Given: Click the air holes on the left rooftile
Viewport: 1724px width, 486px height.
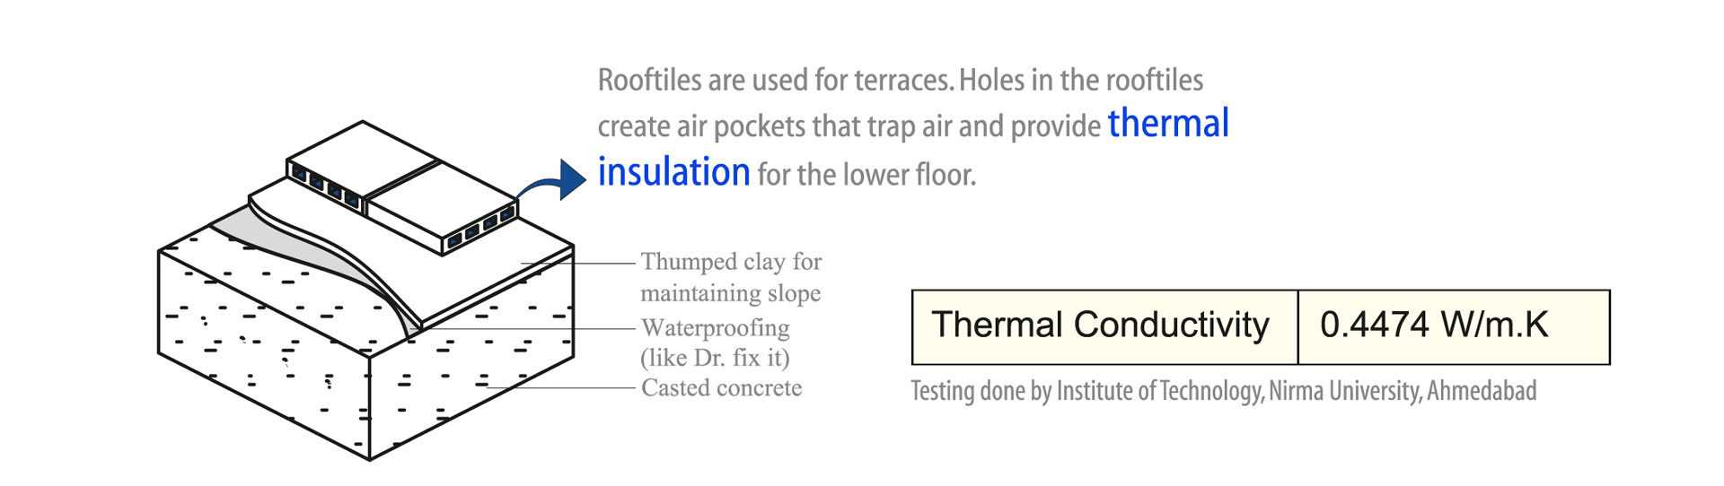Looking at the screenshot, I should [x=325, y=186].
